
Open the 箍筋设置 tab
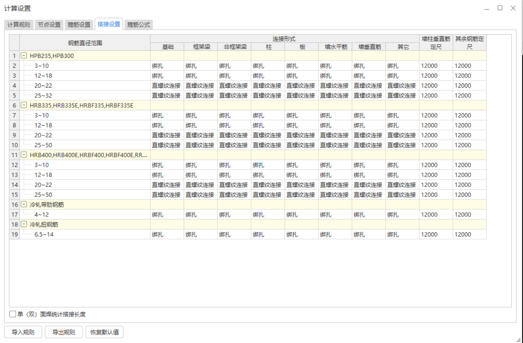[79, 25]
